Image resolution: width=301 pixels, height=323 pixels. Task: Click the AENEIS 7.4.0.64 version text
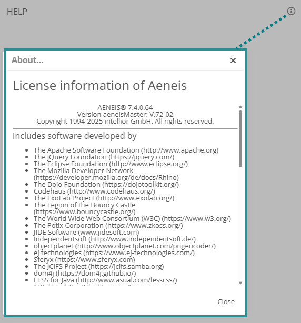click(x=125, y=107)
